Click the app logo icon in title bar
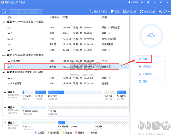 point(3,2)
